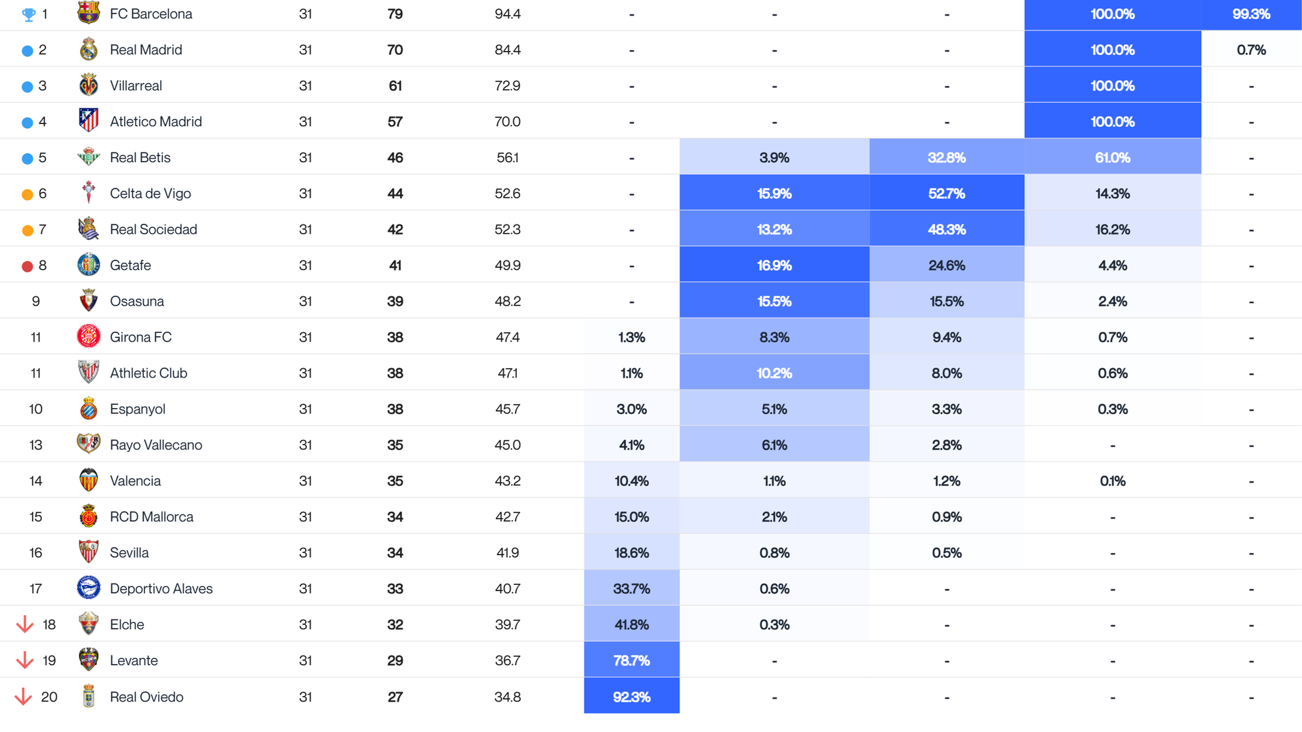1302x732 pixels.
Task: Click the red relegation arrow beside Elche
Action: pos(25,624)
